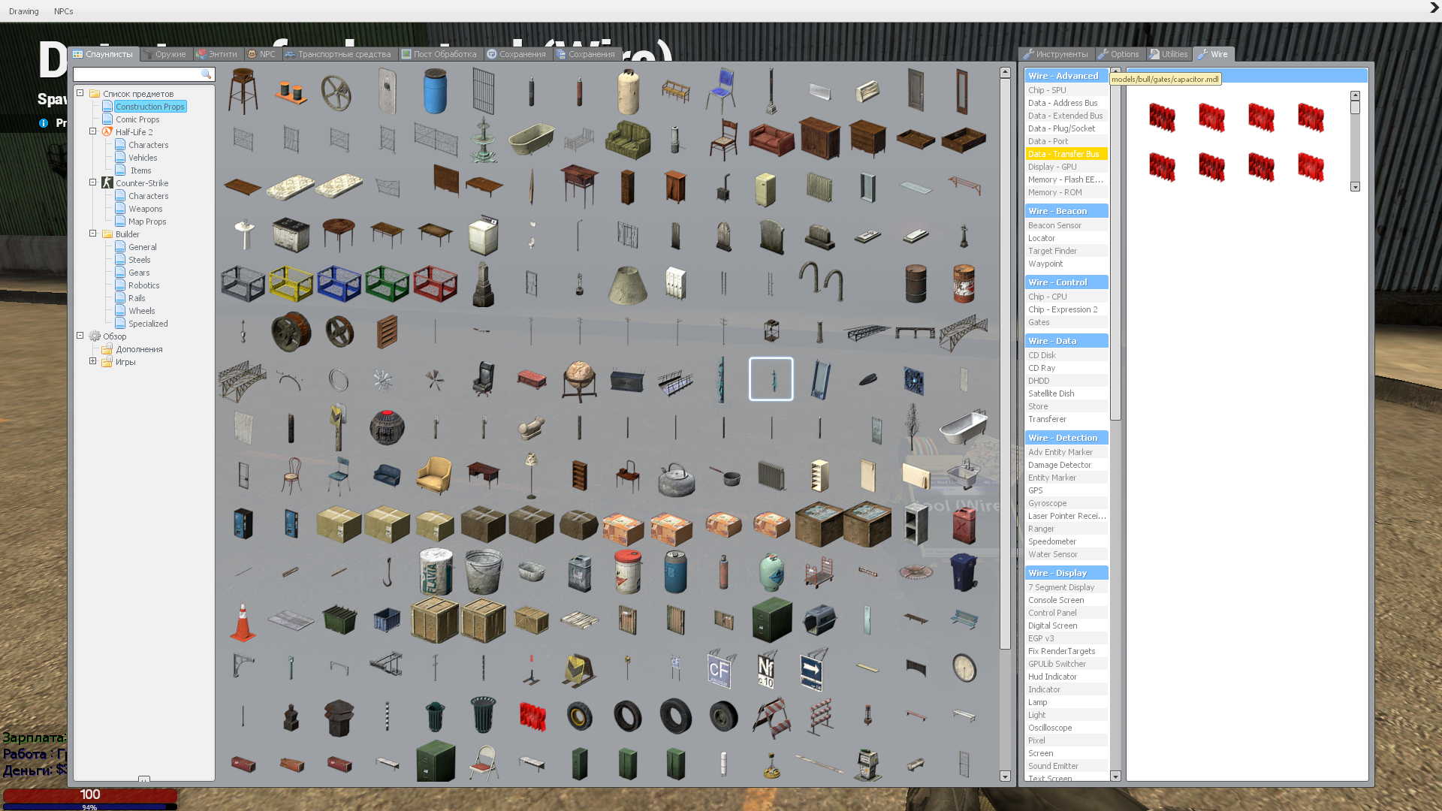Select the Sound Emitter tool
The height and width of the screenshot is (811, 1442).
coord(1066,766)
